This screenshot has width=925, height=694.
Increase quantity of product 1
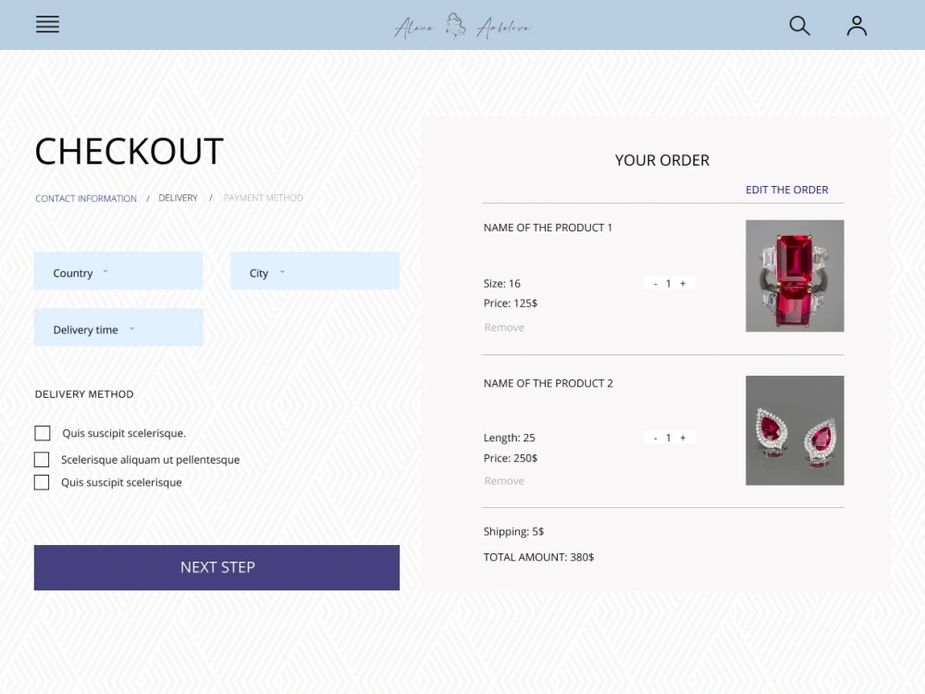(x=683, y=283)
